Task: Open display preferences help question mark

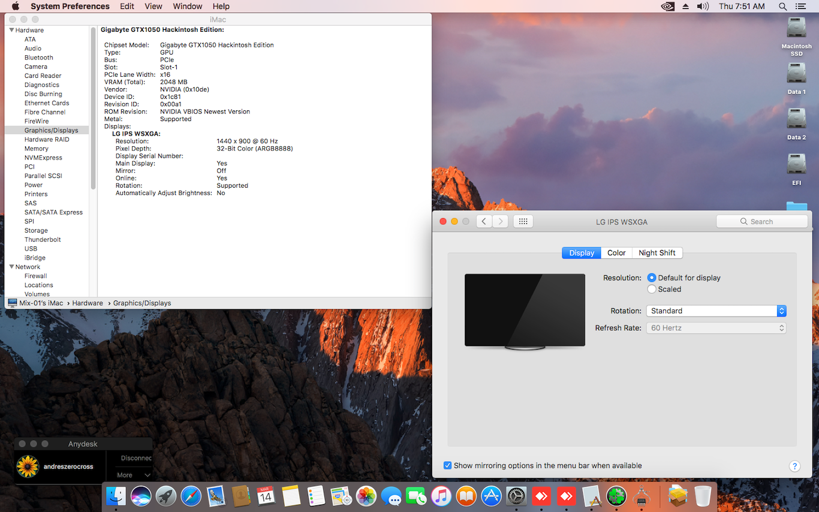Action: tap(794, 466)
